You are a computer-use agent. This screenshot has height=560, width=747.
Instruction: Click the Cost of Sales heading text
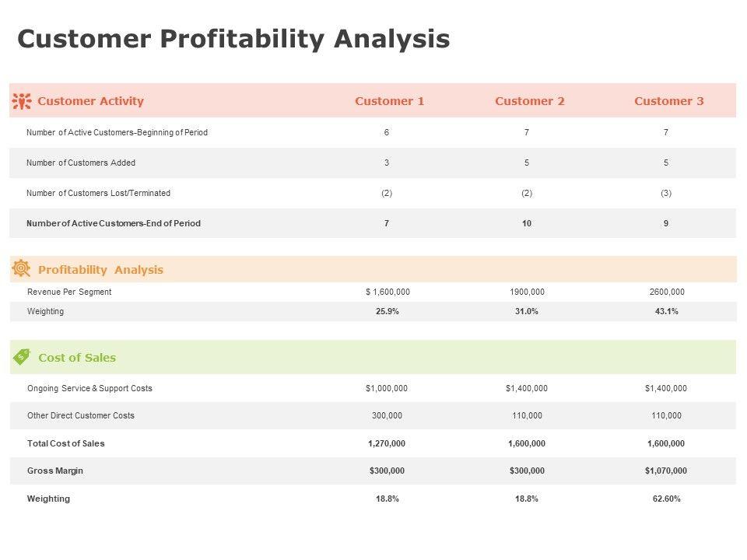coord(77,358)
